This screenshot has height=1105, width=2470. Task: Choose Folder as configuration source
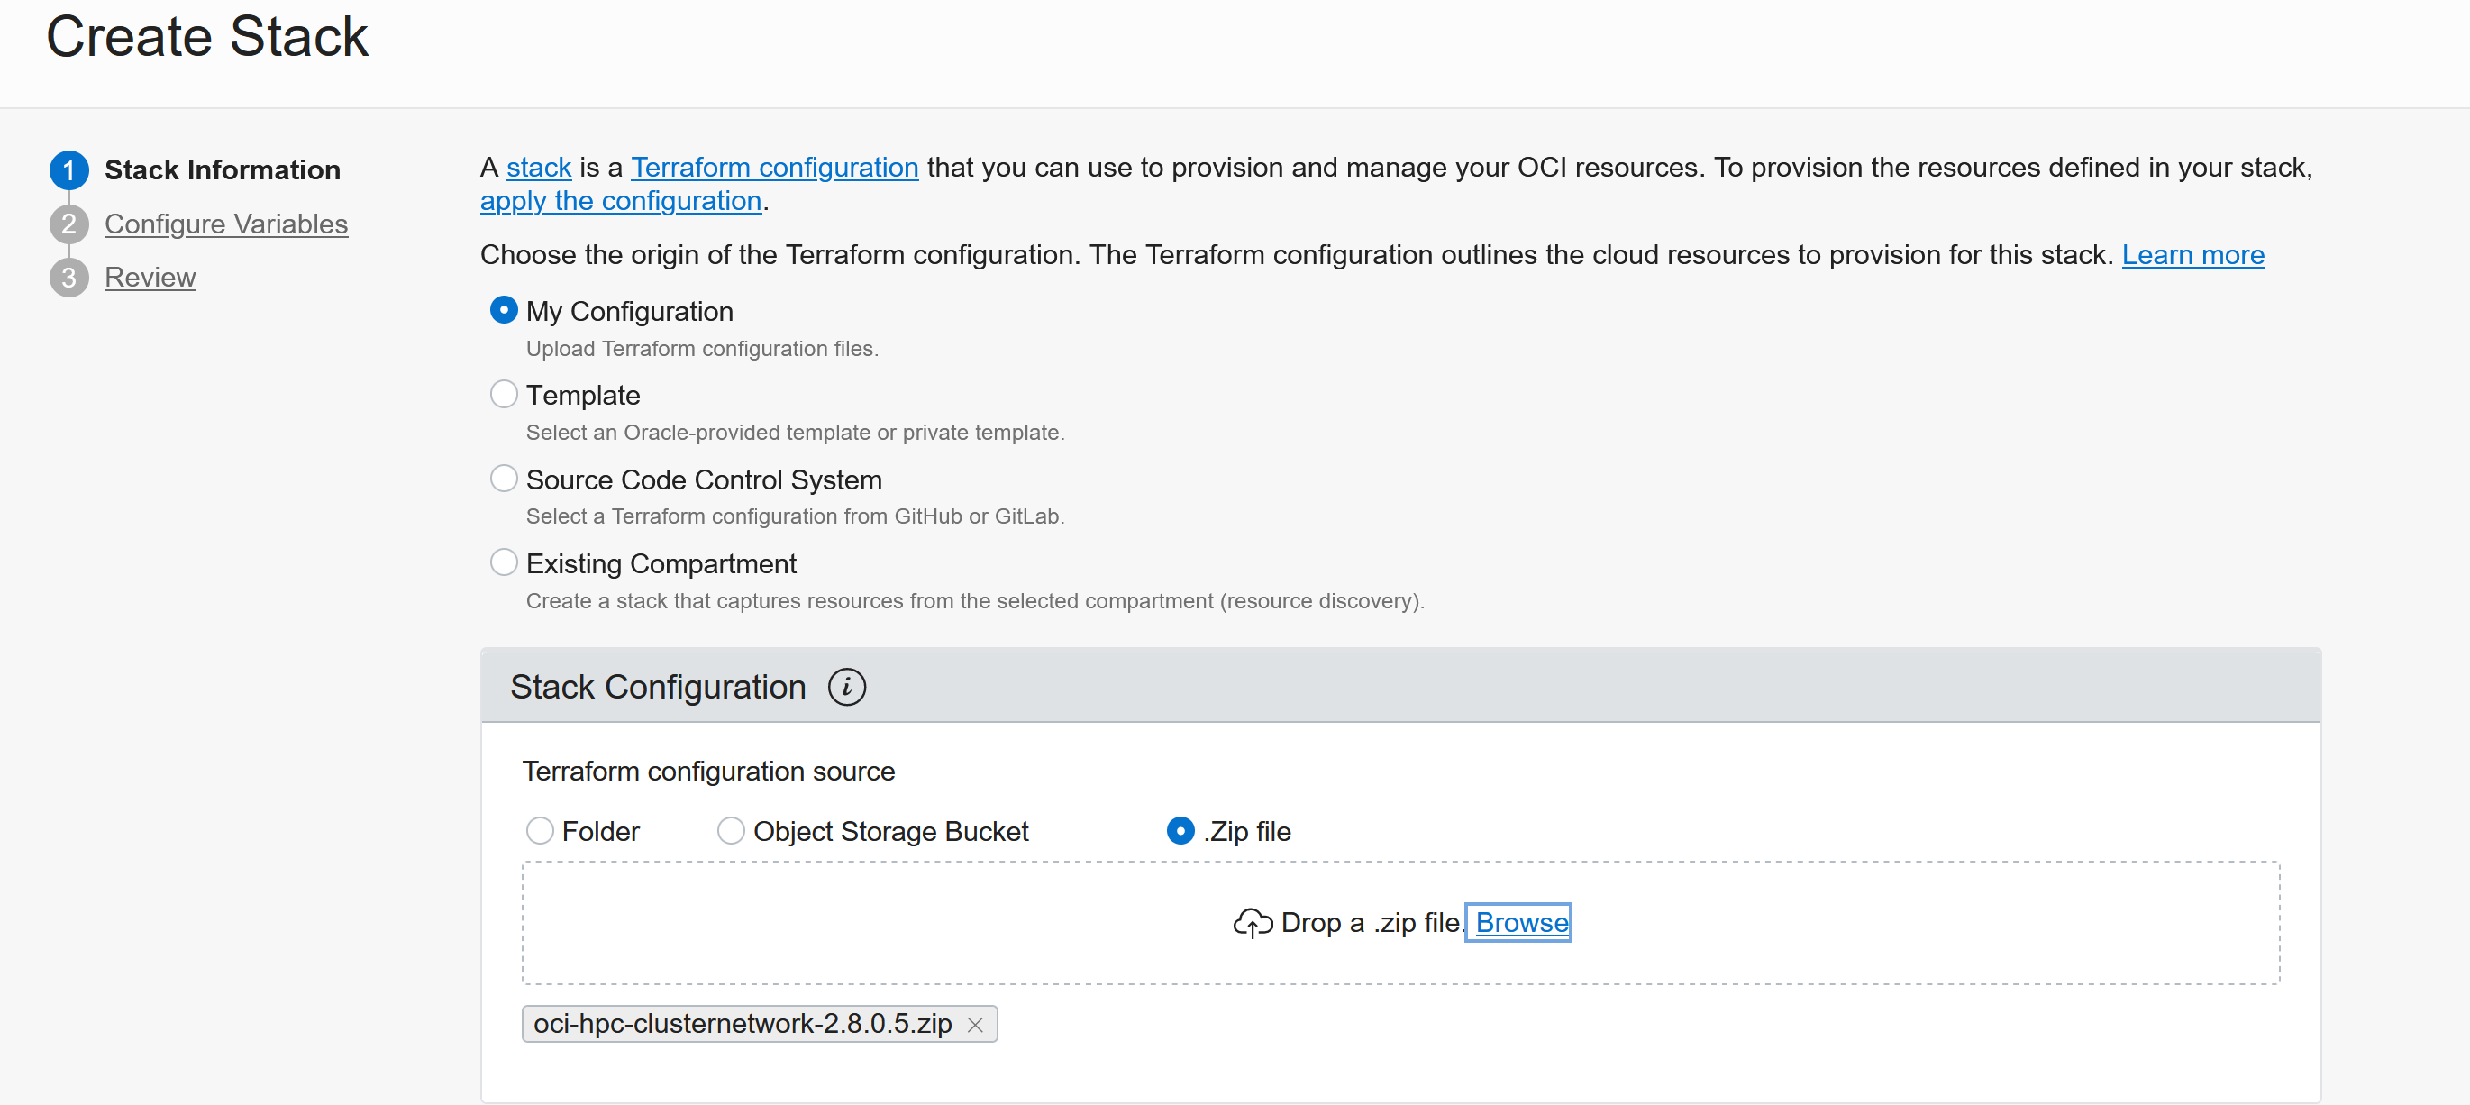point(540,831)
